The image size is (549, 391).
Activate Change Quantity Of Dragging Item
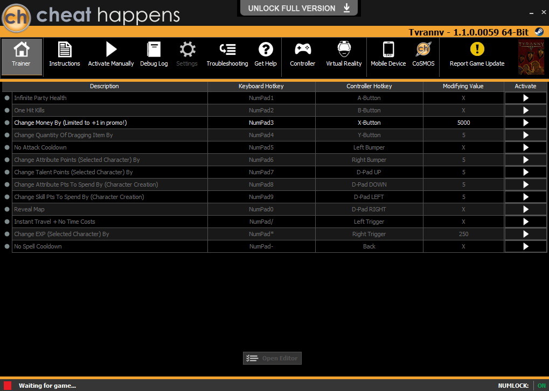click(x=525, y=135)
